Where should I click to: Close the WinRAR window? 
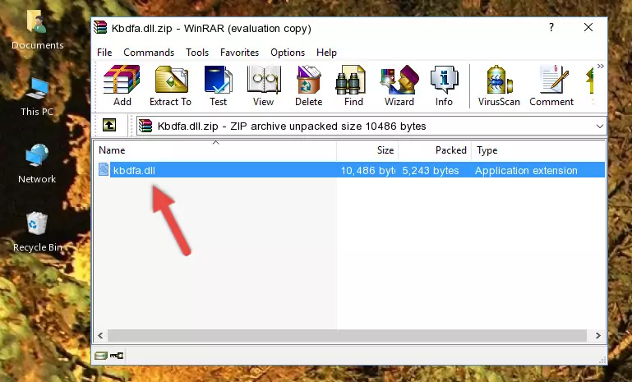click(588, 27)
